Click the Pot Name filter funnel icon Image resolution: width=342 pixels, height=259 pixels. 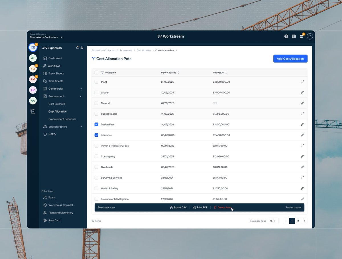(102, 72)
